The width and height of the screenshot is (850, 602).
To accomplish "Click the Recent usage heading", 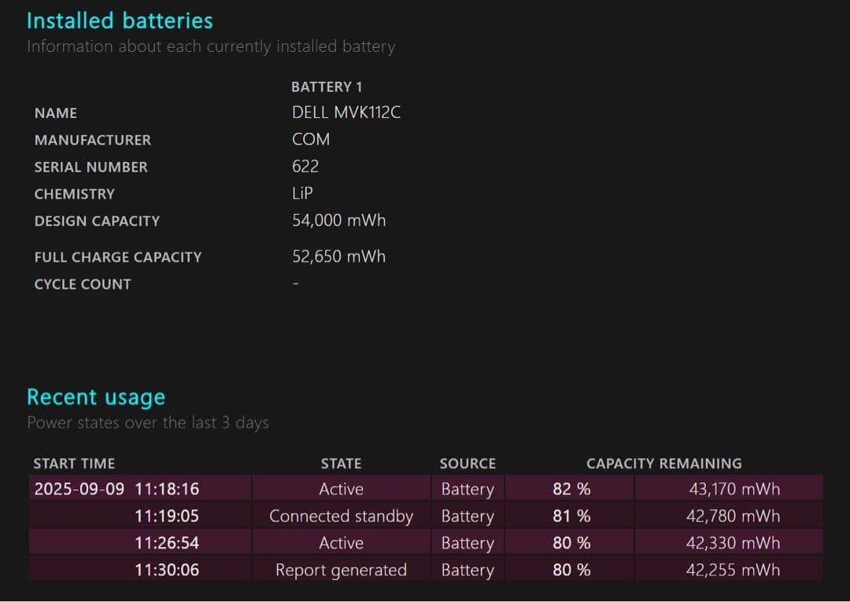I will tap(96, 397).
